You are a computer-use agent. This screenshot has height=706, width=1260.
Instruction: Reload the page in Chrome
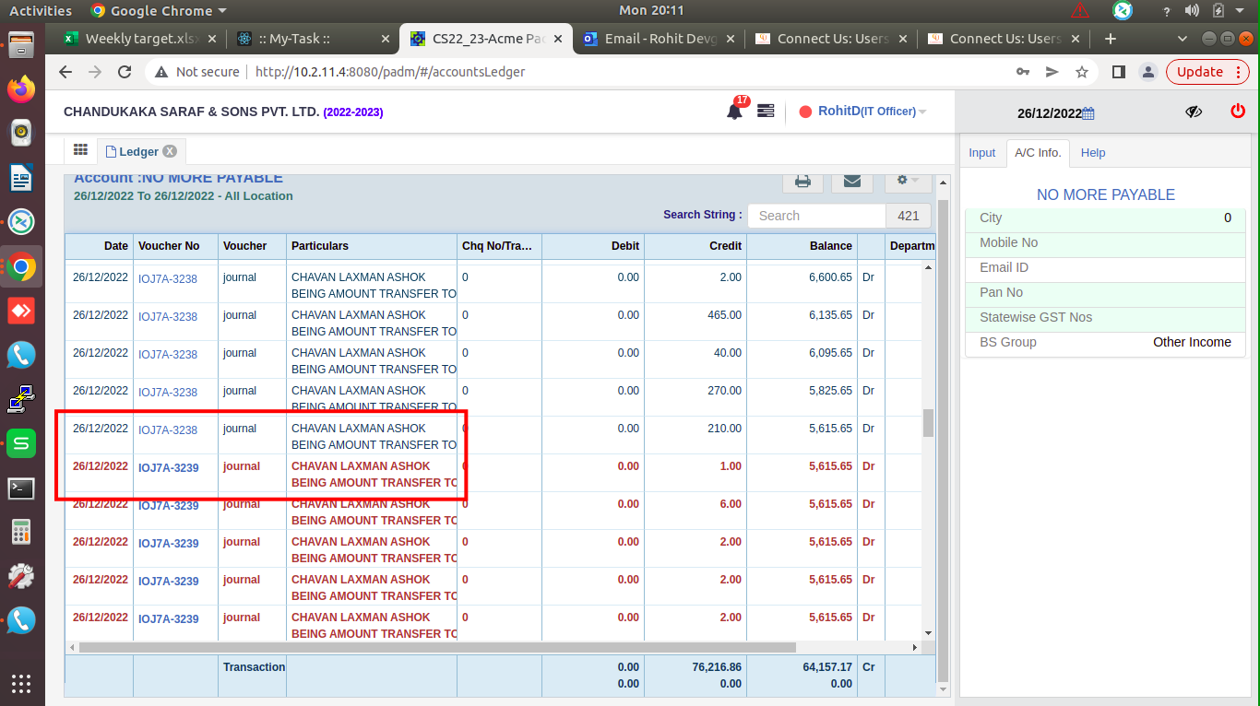(125, 72)
